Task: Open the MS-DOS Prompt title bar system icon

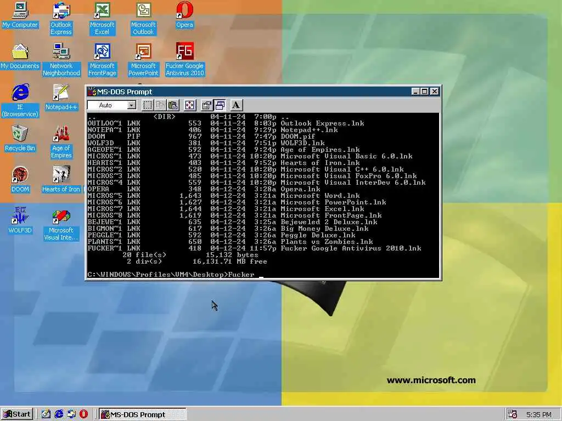Action: (x=92, y=92)
